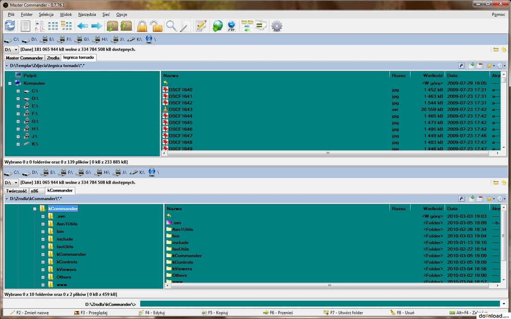The width and height of the screenshot is (511, 319).
Task: Switch to the Zrodla tab
Action: pos(53,58)
